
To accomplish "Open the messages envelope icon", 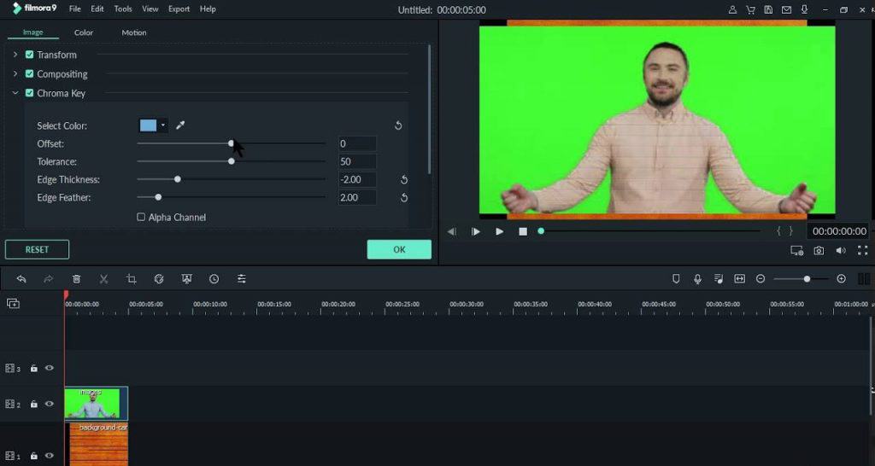I will coord(786,9).
